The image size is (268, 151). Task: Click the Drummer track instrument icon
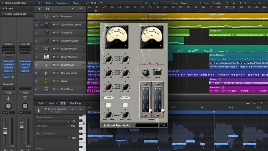point(46,17)
